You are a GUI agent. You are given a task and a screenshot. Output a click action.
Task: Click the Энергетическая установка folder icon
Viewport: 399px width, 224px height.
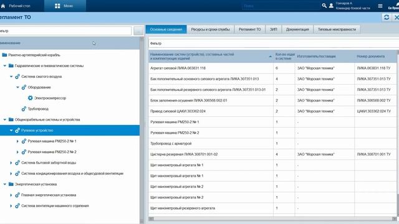pyautogui.click(x=11, y=184)
